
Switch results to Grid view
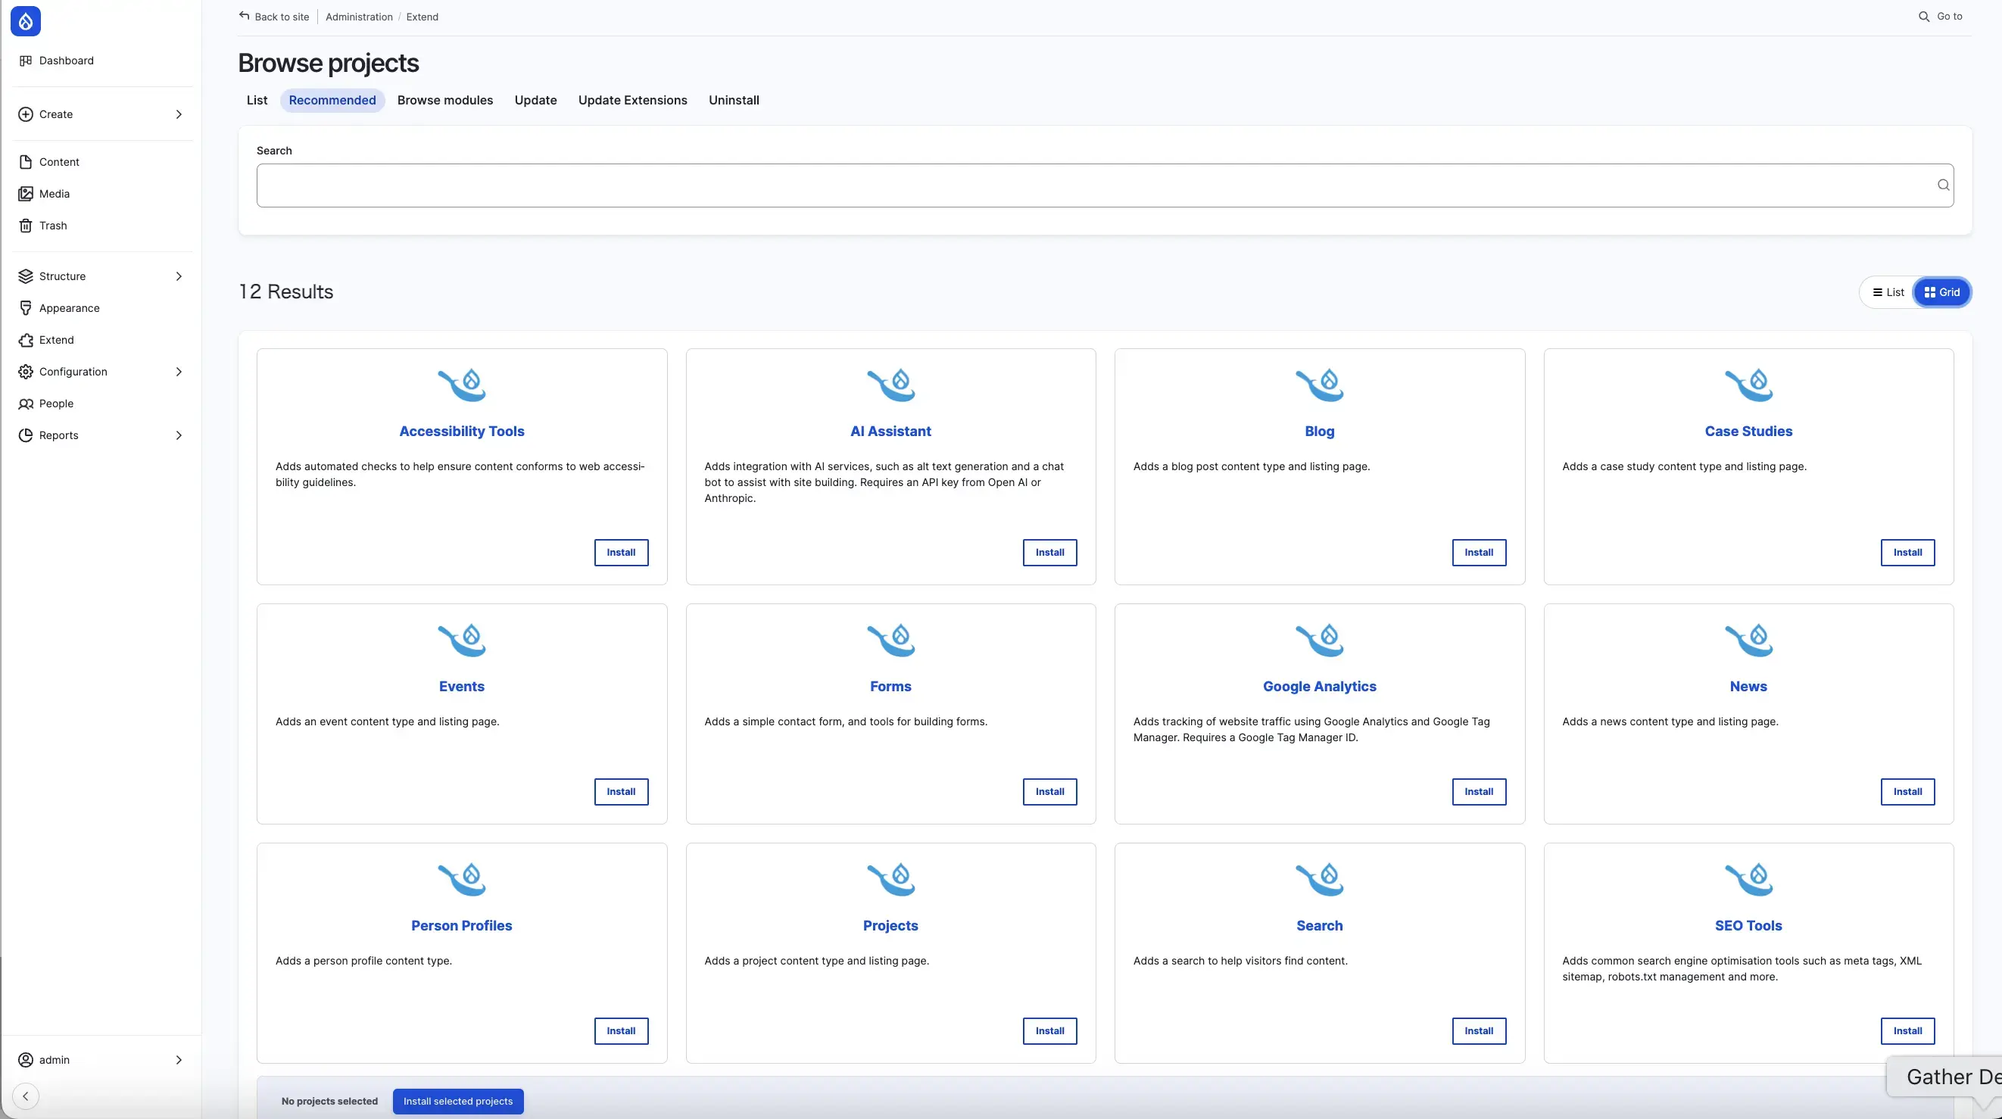(1941, 292)
